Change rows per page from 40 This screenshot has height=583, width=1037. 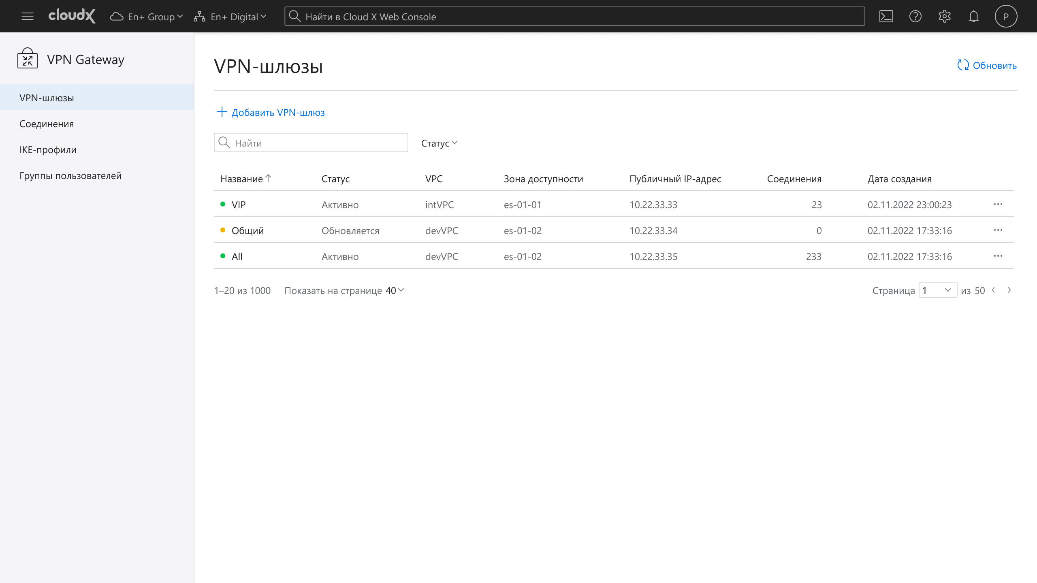[x=395, y=290]
